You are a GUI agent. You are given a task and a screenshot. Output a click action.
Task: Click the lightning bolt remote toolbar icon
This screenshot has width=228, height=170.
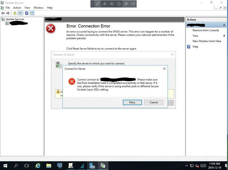pos(105,4)
